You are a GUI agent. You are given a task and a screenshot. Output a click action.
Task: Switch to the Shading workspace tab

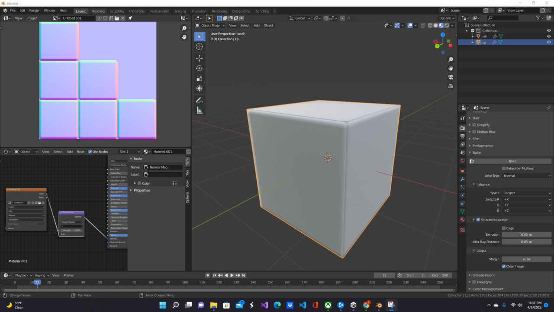pyautogui.click(x=180, y=11)
